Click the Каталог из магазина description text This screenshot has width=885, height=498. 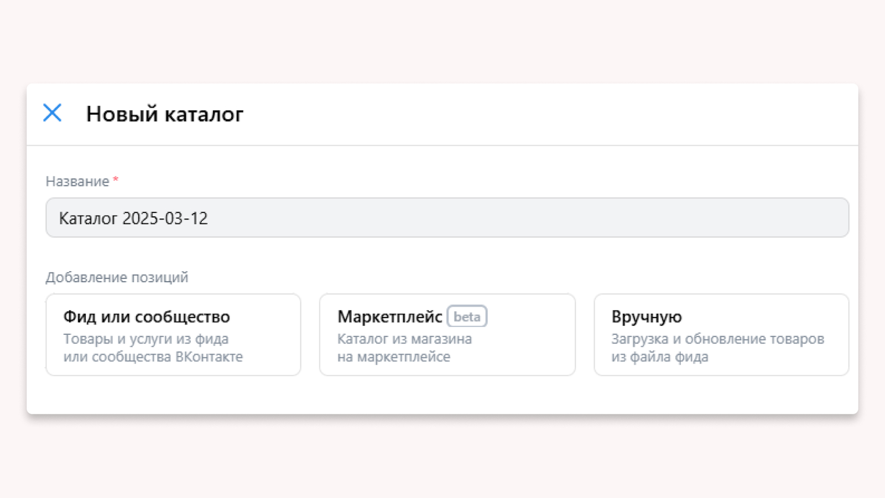[404, 339]
